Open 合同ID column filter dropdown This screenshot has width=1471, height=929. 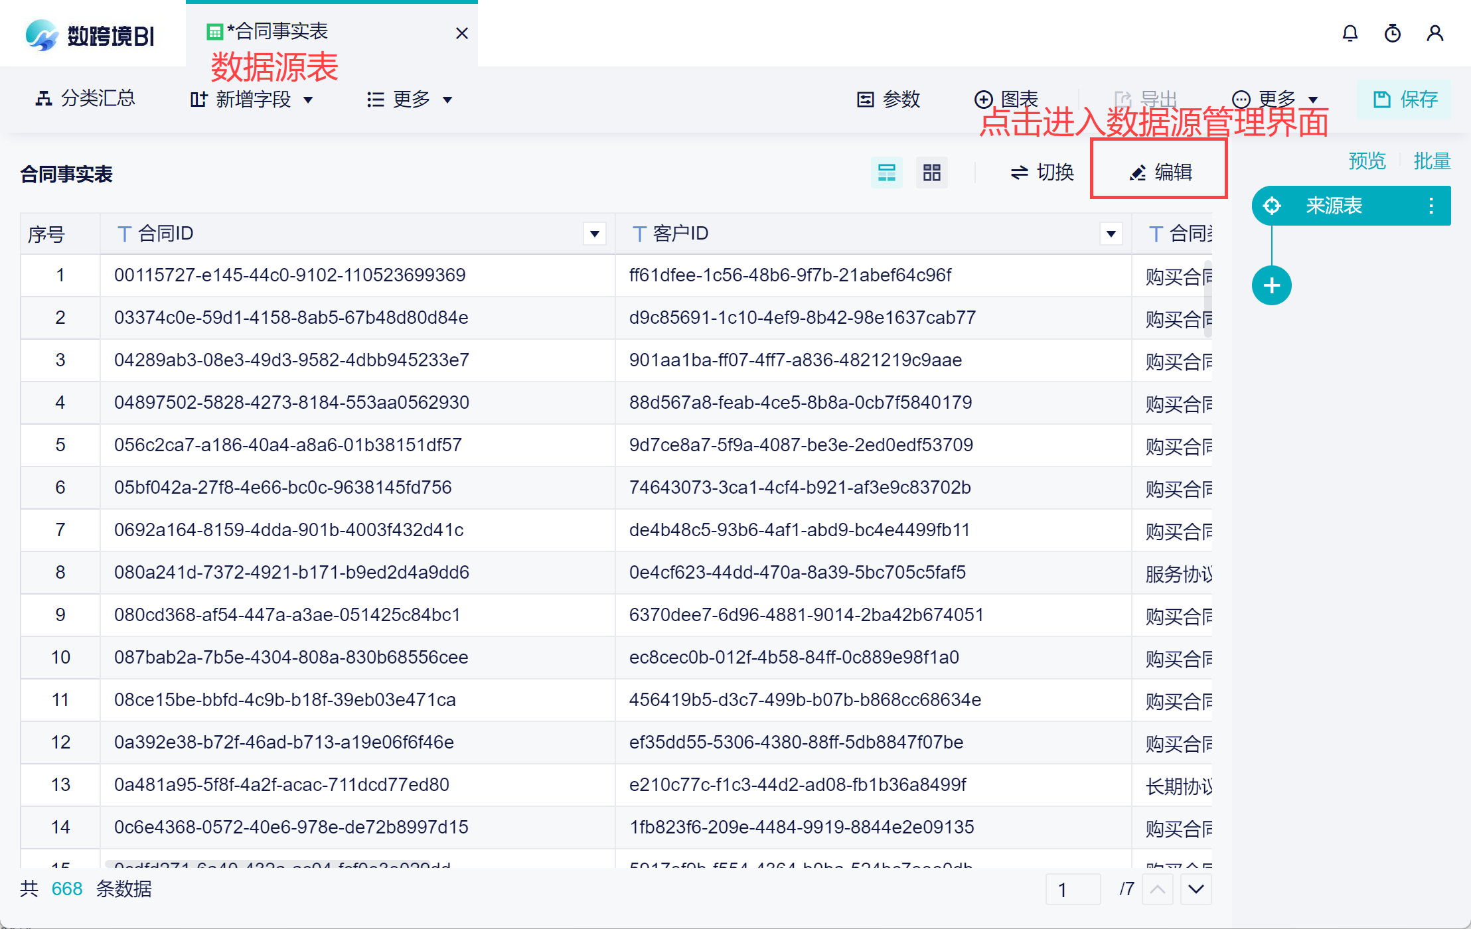click(x=594, y=234)
